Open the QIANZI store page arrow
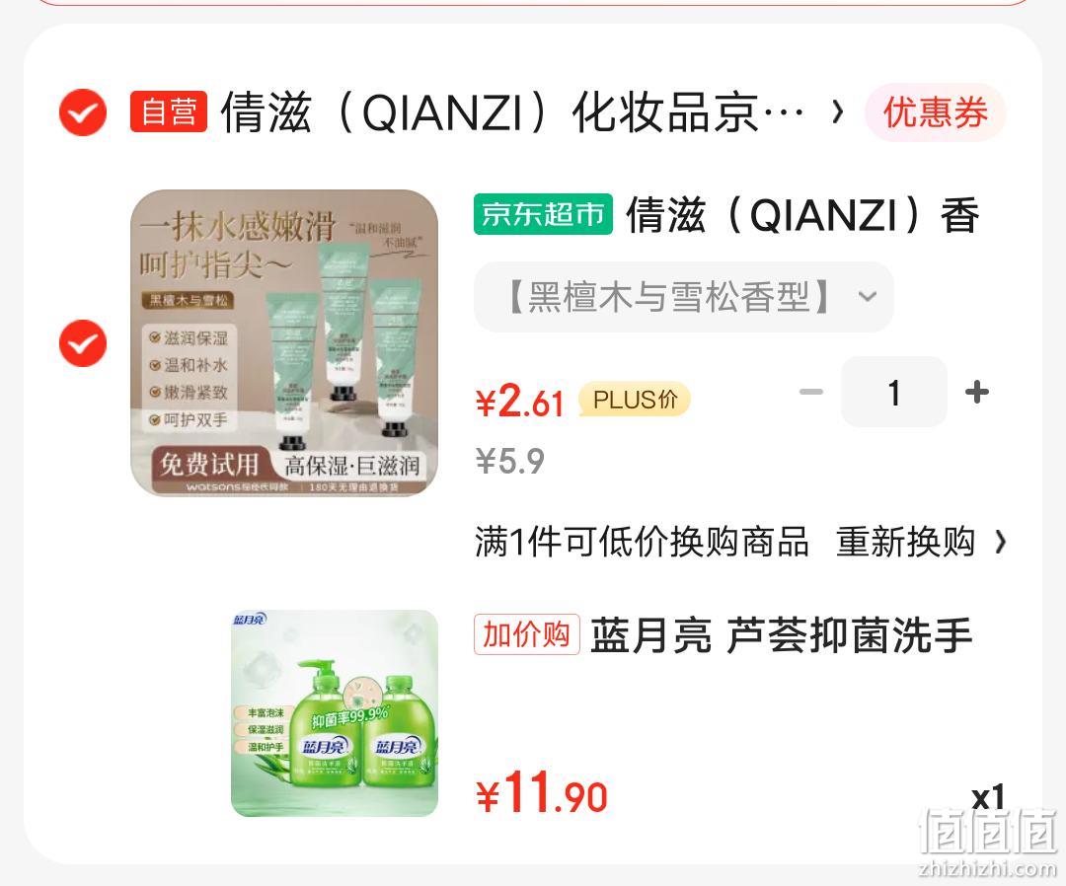 (x=838, y=111)
